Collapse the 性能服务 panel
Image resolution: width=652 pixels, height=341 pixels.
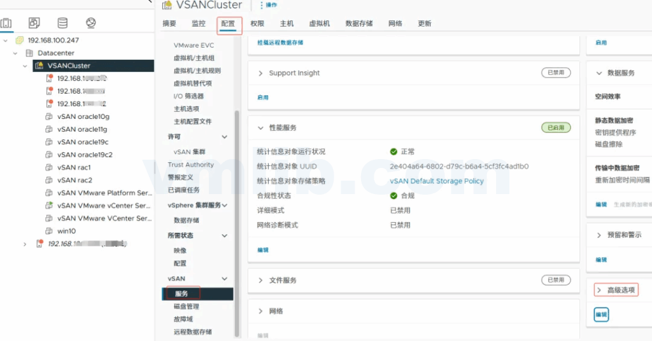(x=260, y=128)
